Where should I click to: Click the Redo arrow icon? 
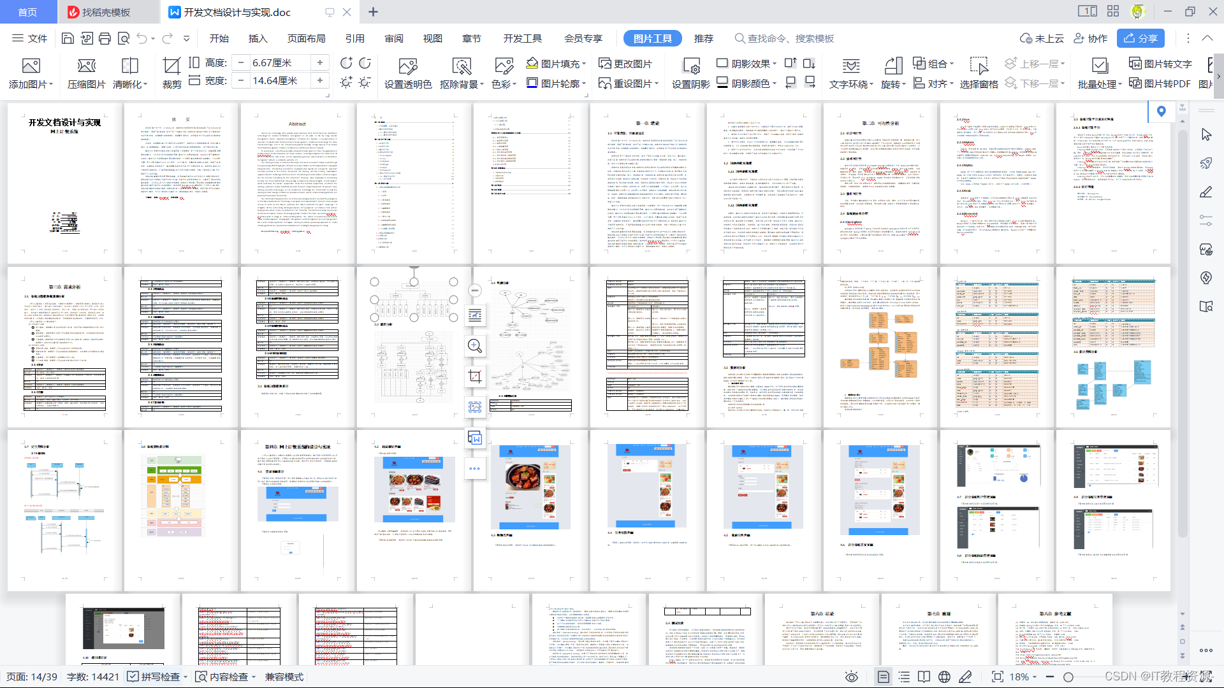(168, 38)
